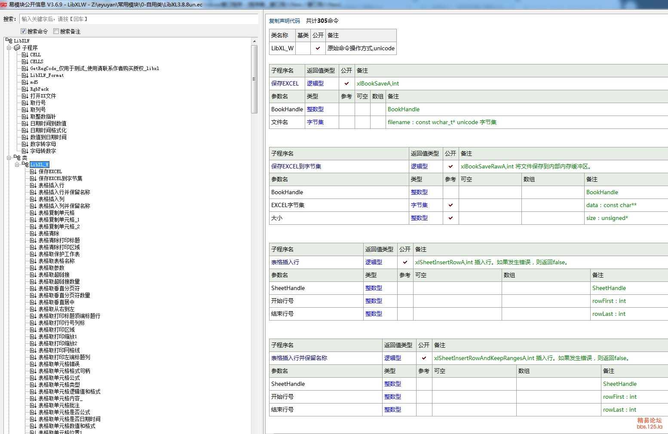Click the LibXLW root node icon
This screenshot has width=668, height=434.
[9, 41]
